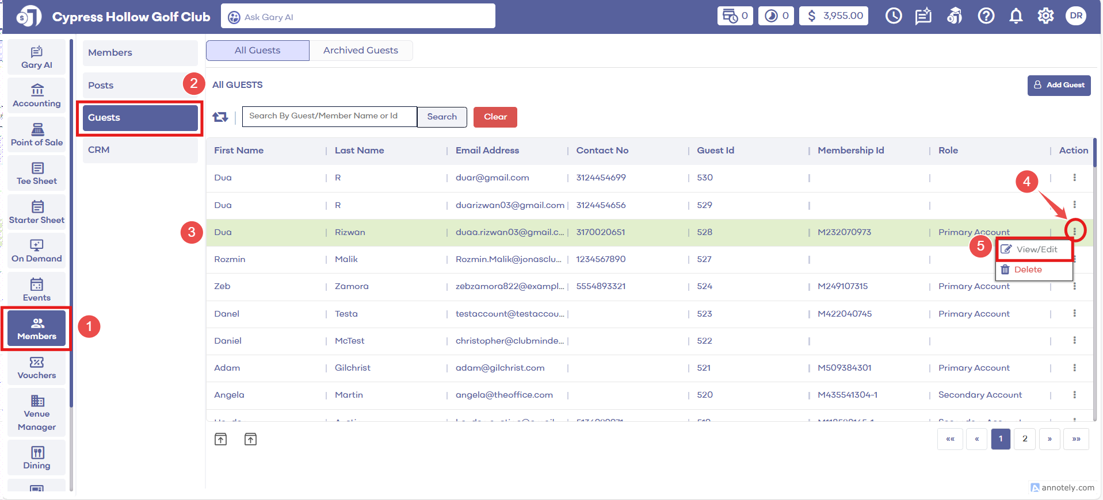Open the Tee Sheet module
The height and width of the screenshot is (500, 1103).
pos(37,174)
